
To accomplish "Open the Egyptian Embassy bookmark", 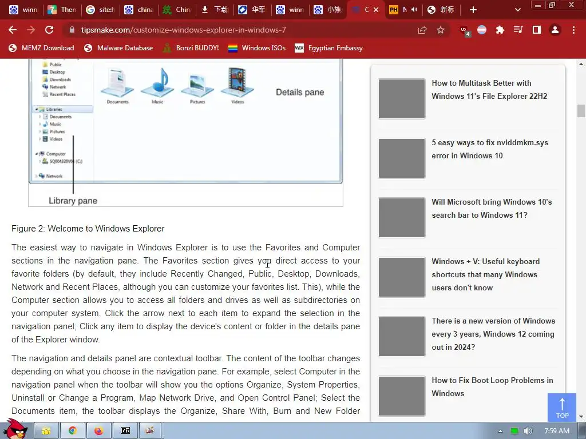I will click(x=329, y=48).
